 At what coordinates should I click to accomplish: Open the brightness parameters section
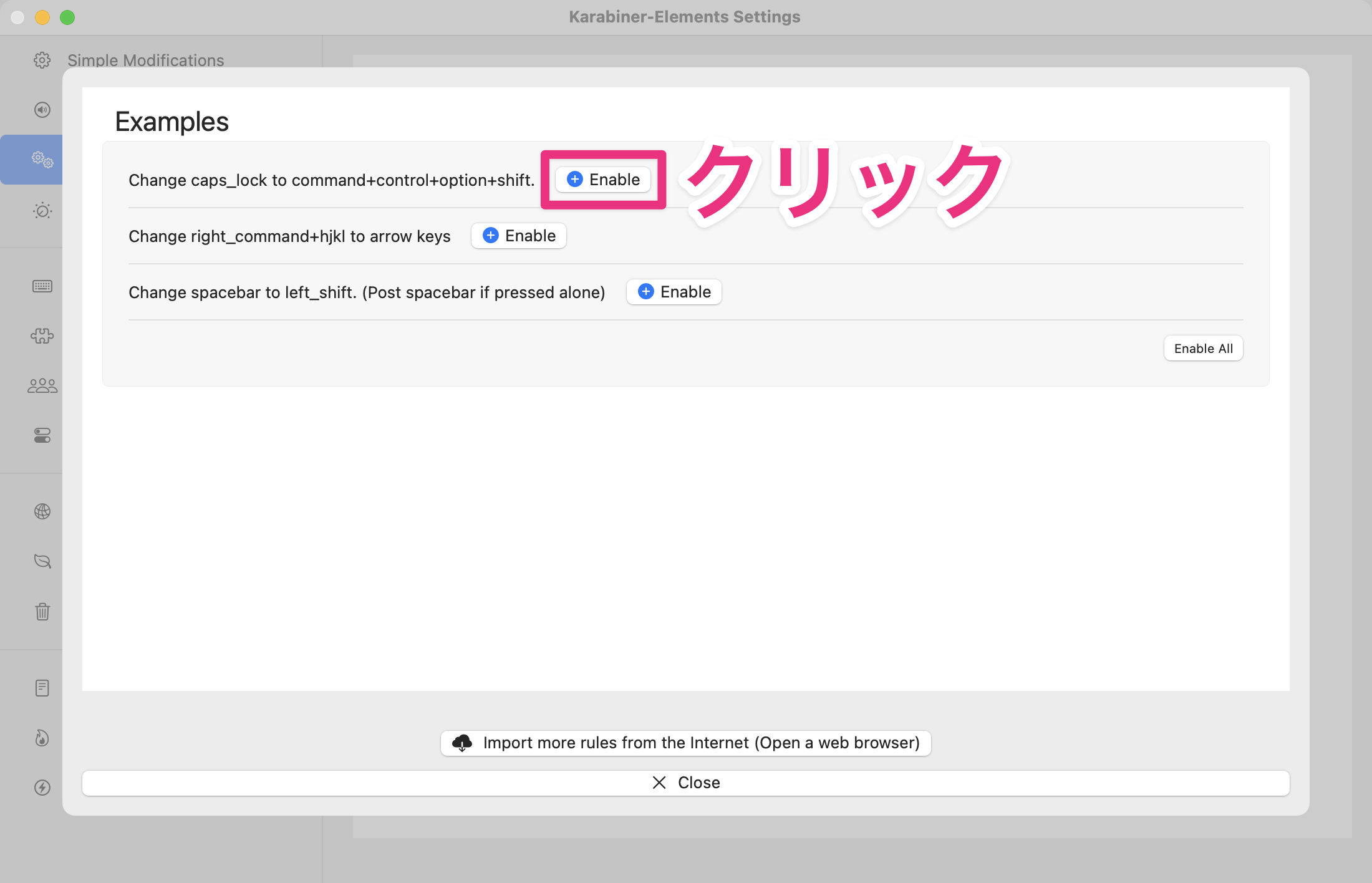click(42, 211)
